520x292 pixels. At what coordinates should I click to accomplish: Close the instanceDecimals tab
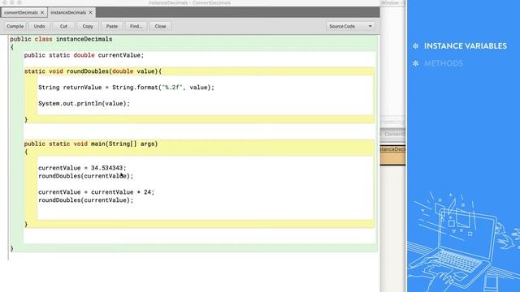tap(90, 13)
